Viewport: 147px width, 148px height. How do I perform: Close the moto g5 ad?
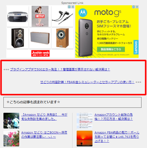137,7
